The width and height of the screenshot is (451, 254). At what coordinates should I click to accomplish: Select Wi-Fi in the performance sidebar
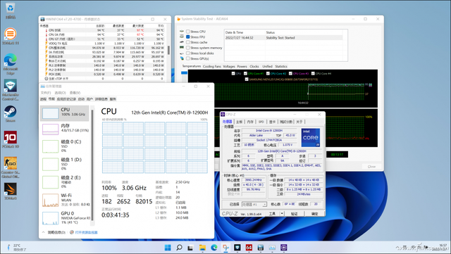pyautogui.click(x=66, y=200)
